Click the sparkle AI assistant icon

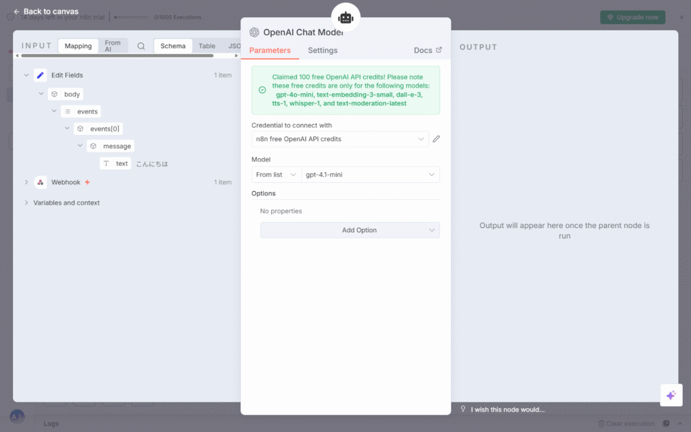coord(671,396)
